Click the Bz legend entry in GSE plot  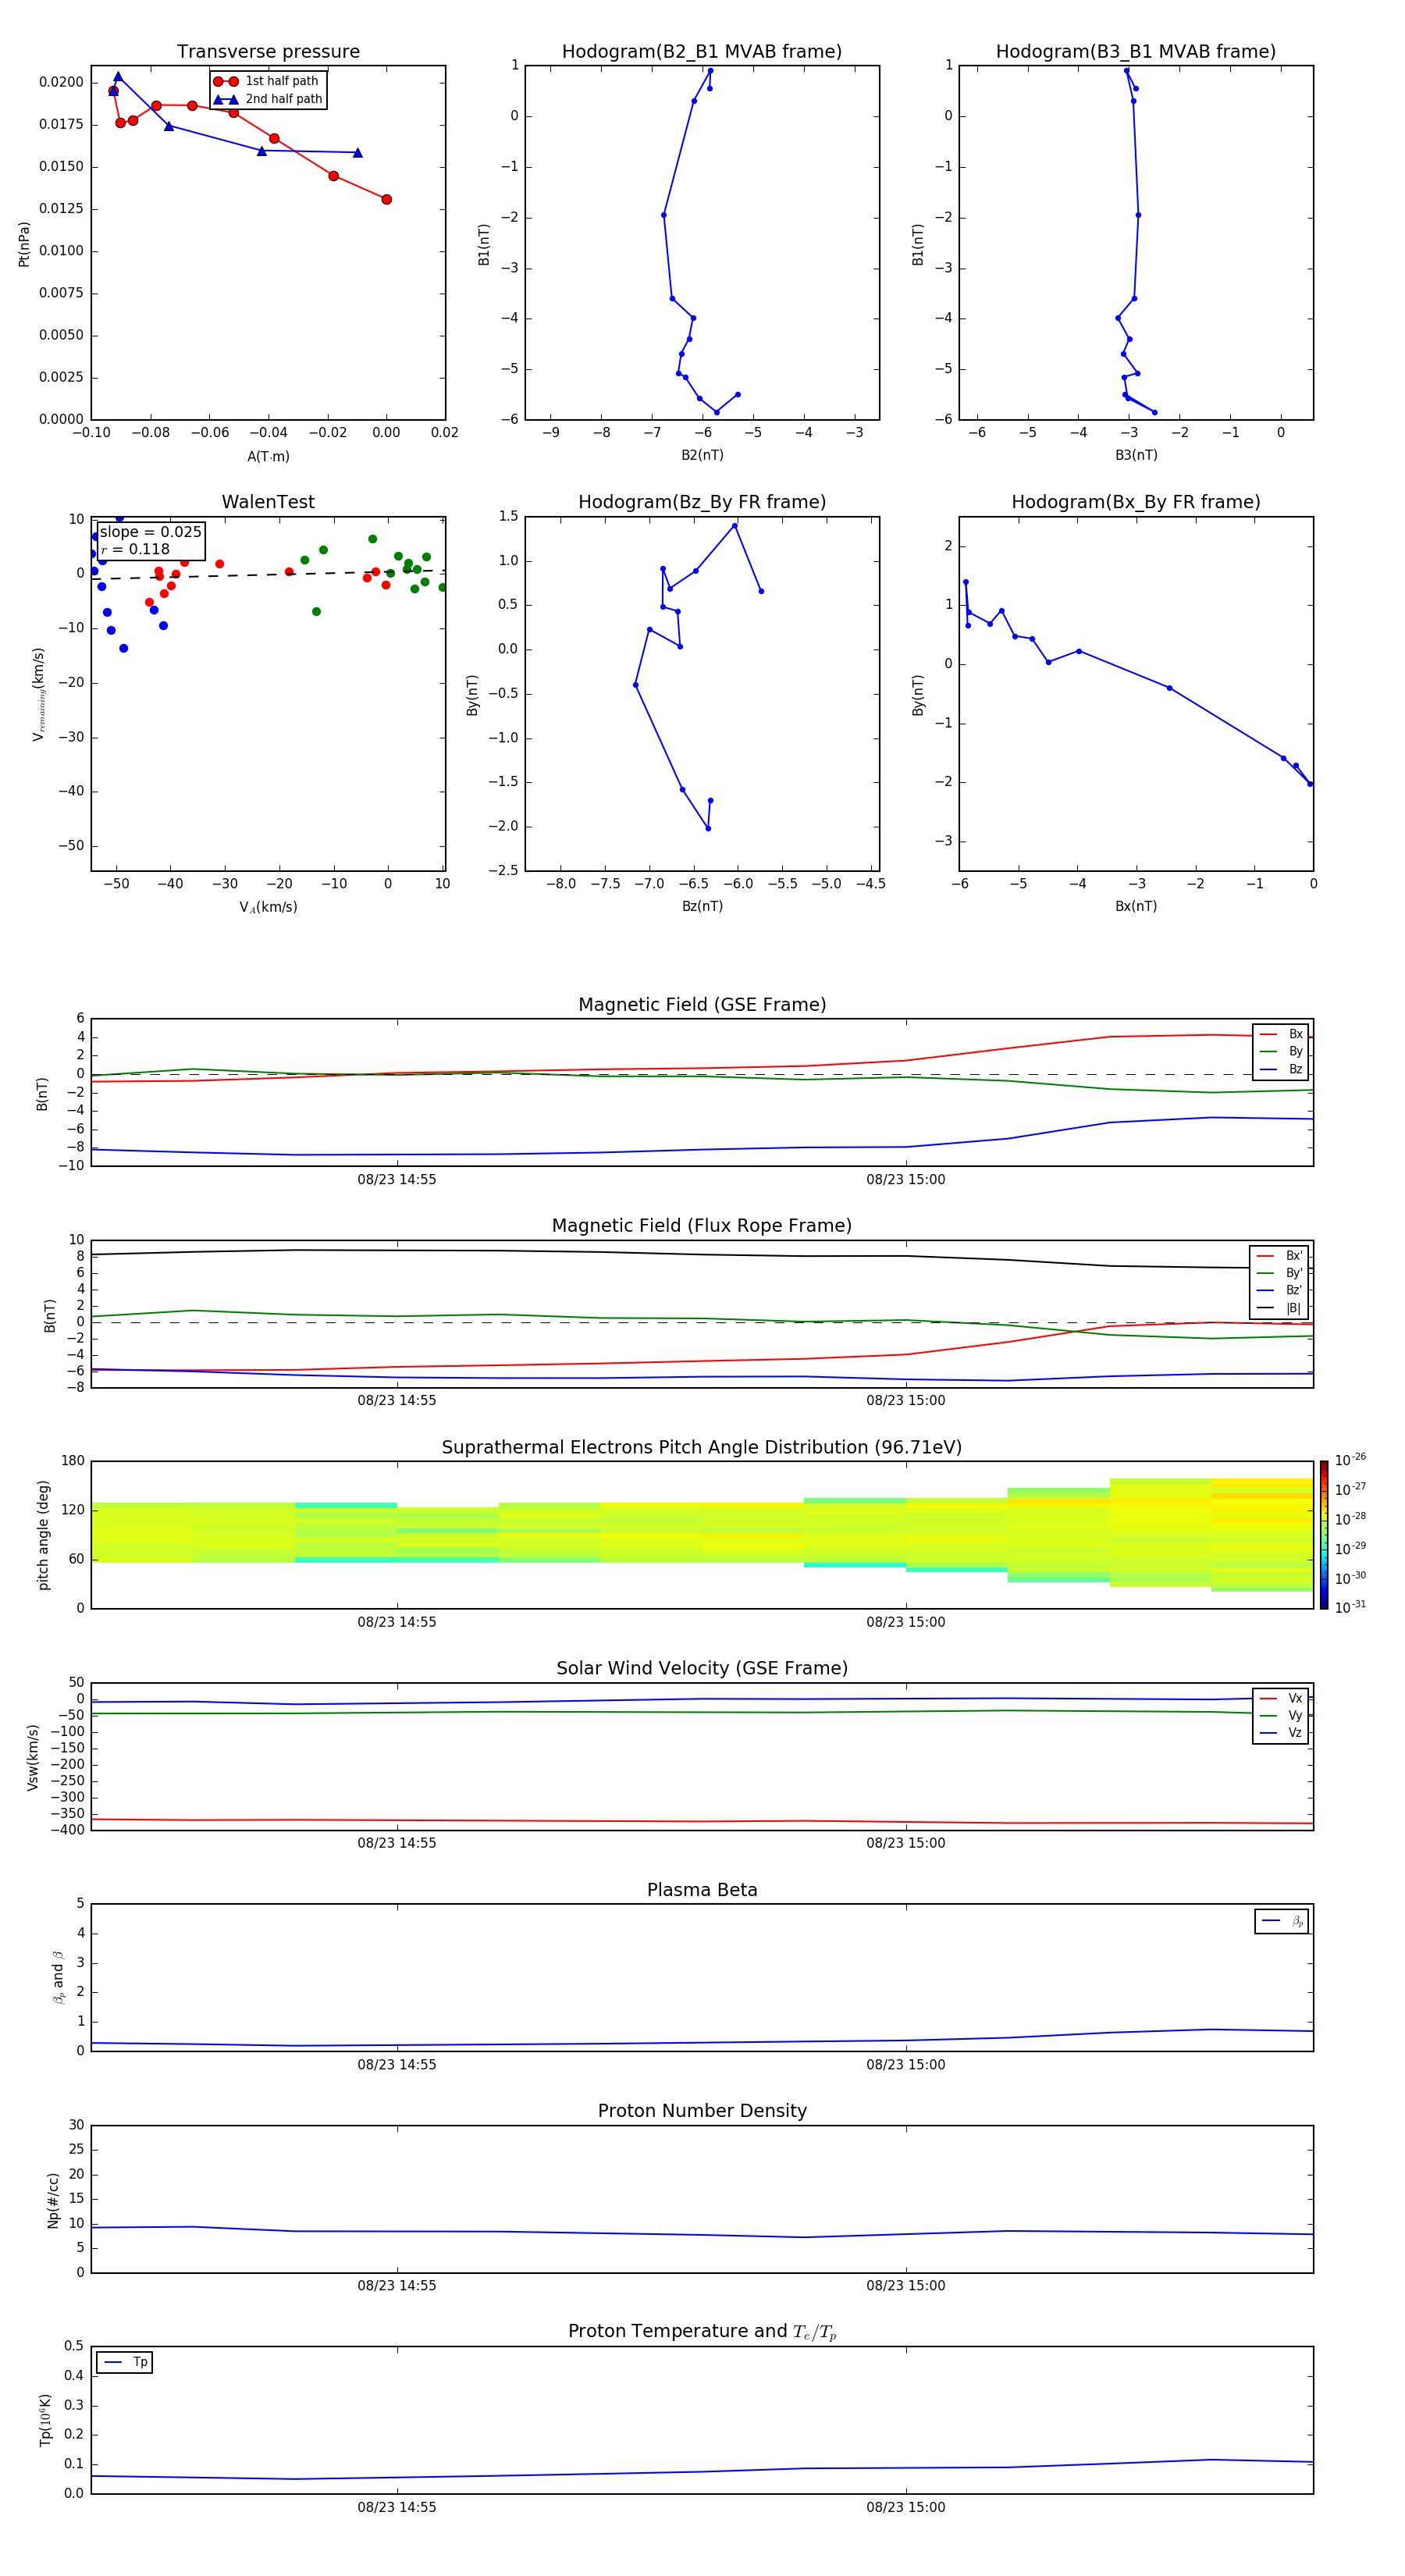[1282, 1069]
